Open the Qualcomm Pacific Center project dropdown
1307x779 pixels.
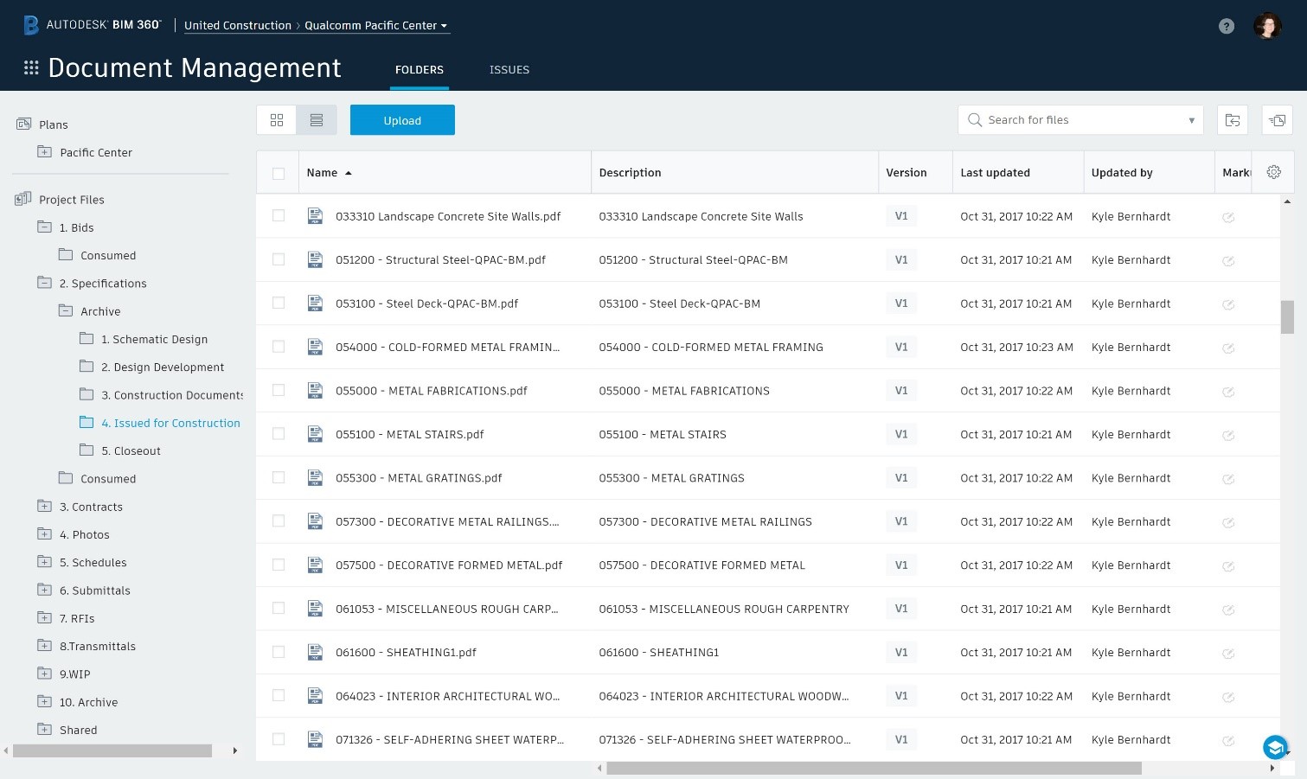coord(376,26)
